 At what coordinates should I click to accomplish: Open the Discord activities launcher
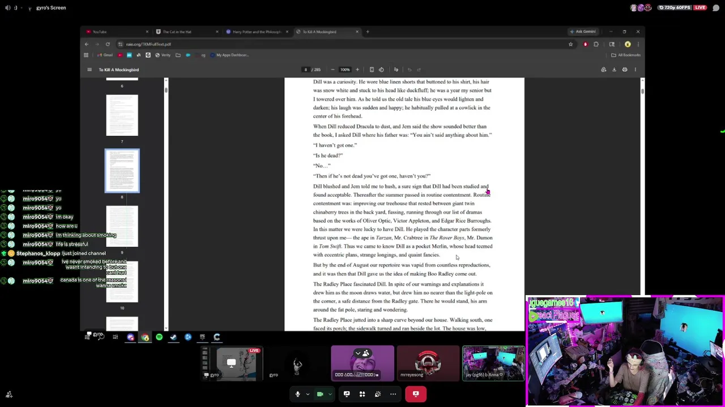[x=362, y=394]
